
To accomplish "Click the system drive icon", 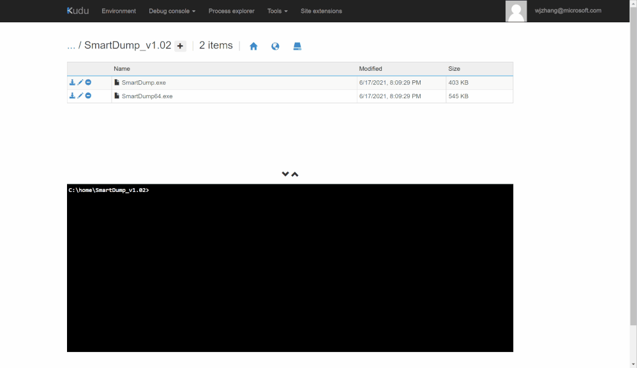I will [x=297, y=47].
